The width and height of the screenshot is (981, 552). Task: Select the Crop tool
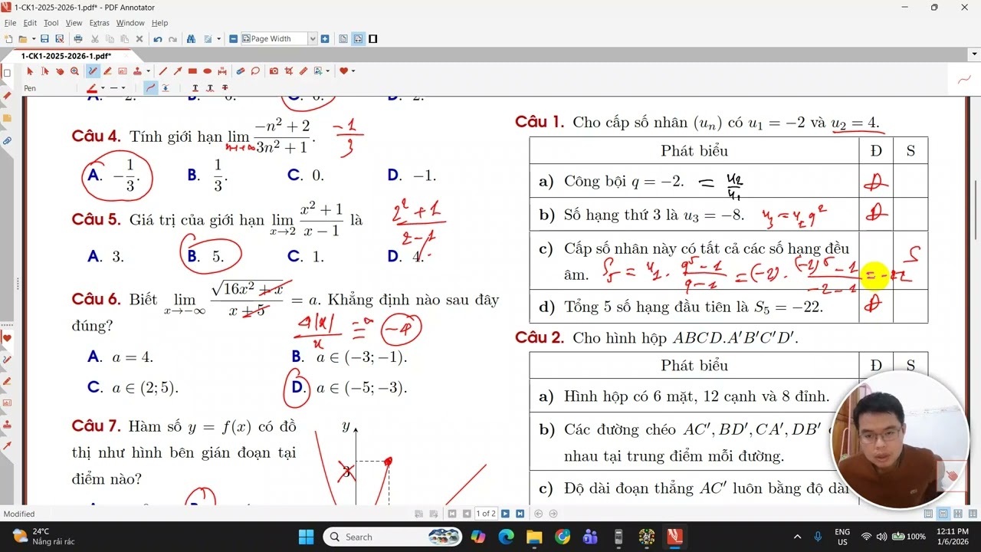(x=289, y=71)
